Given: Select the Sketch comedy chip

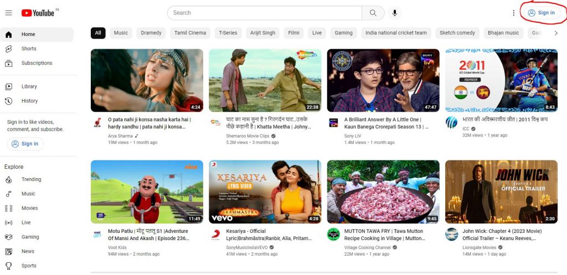Looking at the screenshot, I should [457, 33].
